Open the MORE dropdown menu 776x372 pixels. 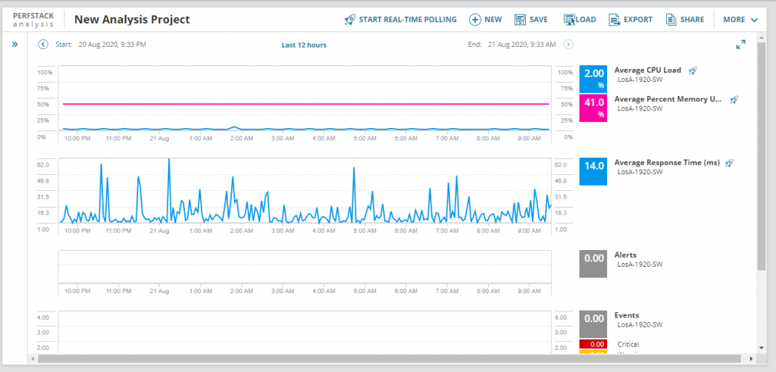point(740,20)
